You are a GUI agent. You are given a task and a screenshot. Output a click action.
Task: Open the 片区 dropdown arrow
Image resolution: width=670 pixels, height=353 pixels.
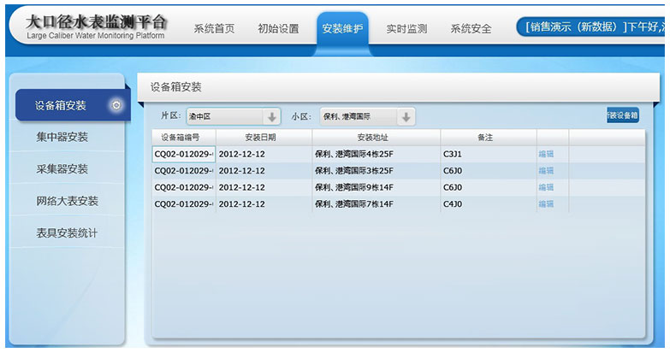[x=271, y=117]
